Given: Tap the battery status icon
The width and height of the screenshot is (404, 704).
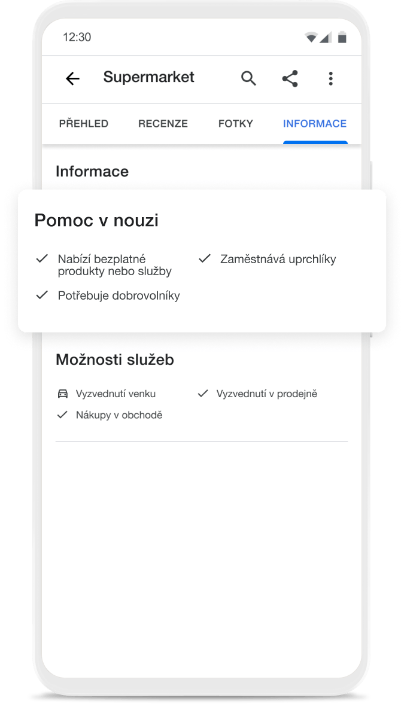Looking at the screenshot, I should pyautogui.click(x=342, y=37).
